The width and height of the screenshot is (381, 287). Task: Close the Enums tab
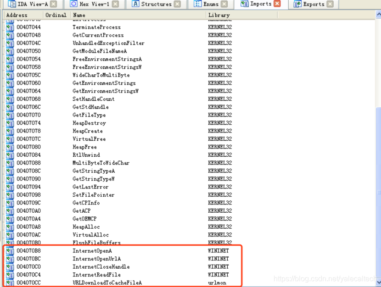coord(224,4)
